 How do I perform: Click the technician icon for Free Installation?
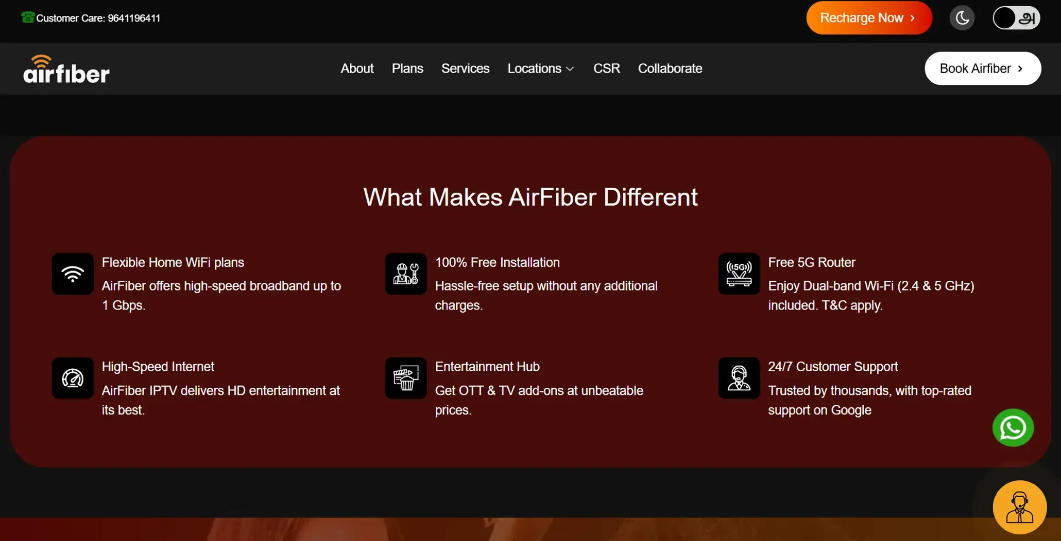click(x=406, y=274)
